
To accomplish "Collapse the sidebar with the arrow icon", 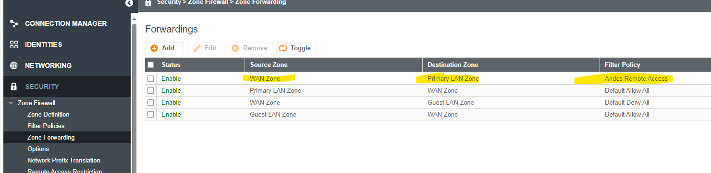I will 129,3.
